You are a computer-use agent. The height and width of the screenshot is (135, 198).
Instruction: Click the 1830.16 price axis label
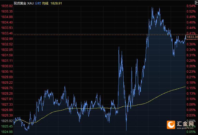(x=7, y=72)
